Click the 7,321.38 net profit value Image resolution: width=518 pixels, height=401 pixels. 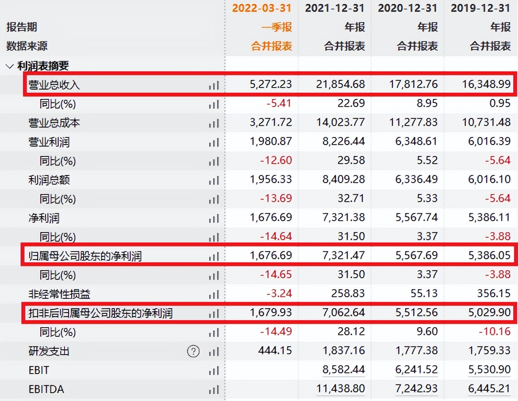click(x=343, y=217)
